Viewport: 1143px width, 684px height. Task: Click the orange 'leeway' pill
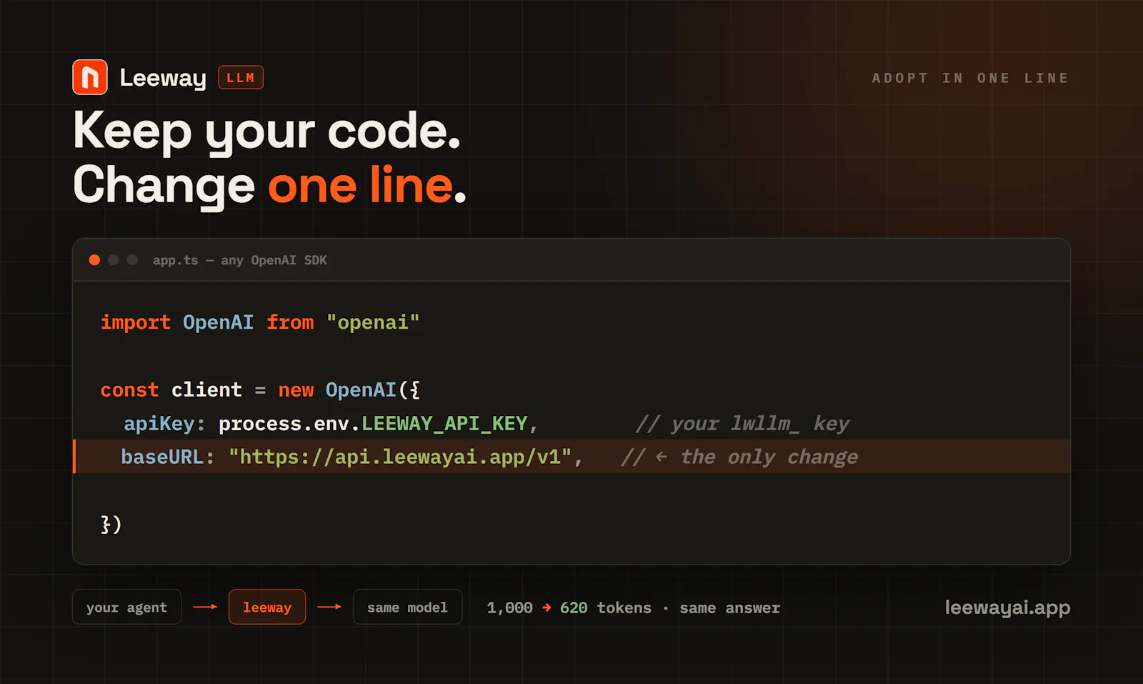coord(267,607)
